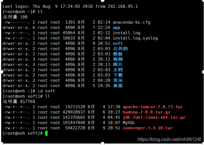Click the green terminal cursor block
Screen dimensions: 204x145
pyautogui.click(x=46, y=133)
